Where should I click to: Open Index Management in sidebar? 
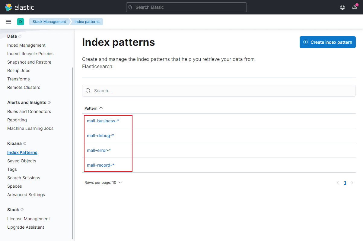click(x=26, y=45)
